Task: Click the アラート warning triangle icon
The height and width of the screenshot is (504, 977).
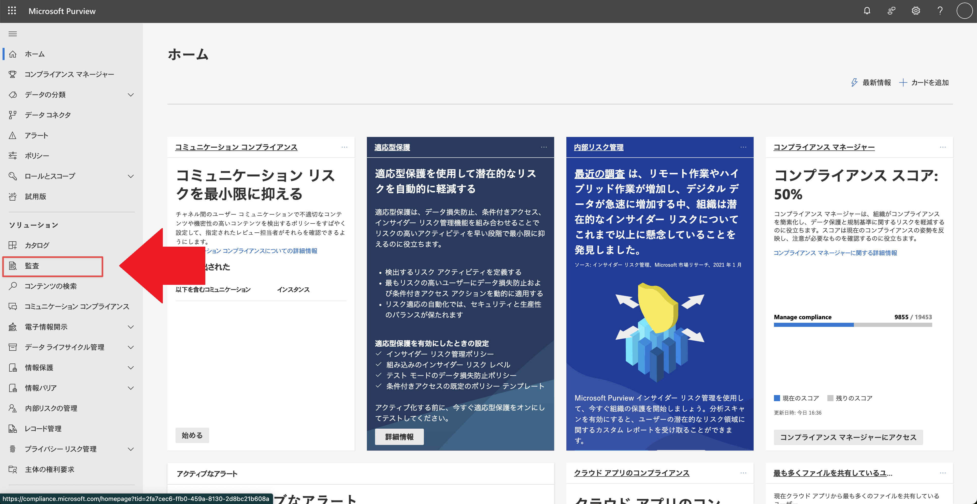Action: pos(13,135)
